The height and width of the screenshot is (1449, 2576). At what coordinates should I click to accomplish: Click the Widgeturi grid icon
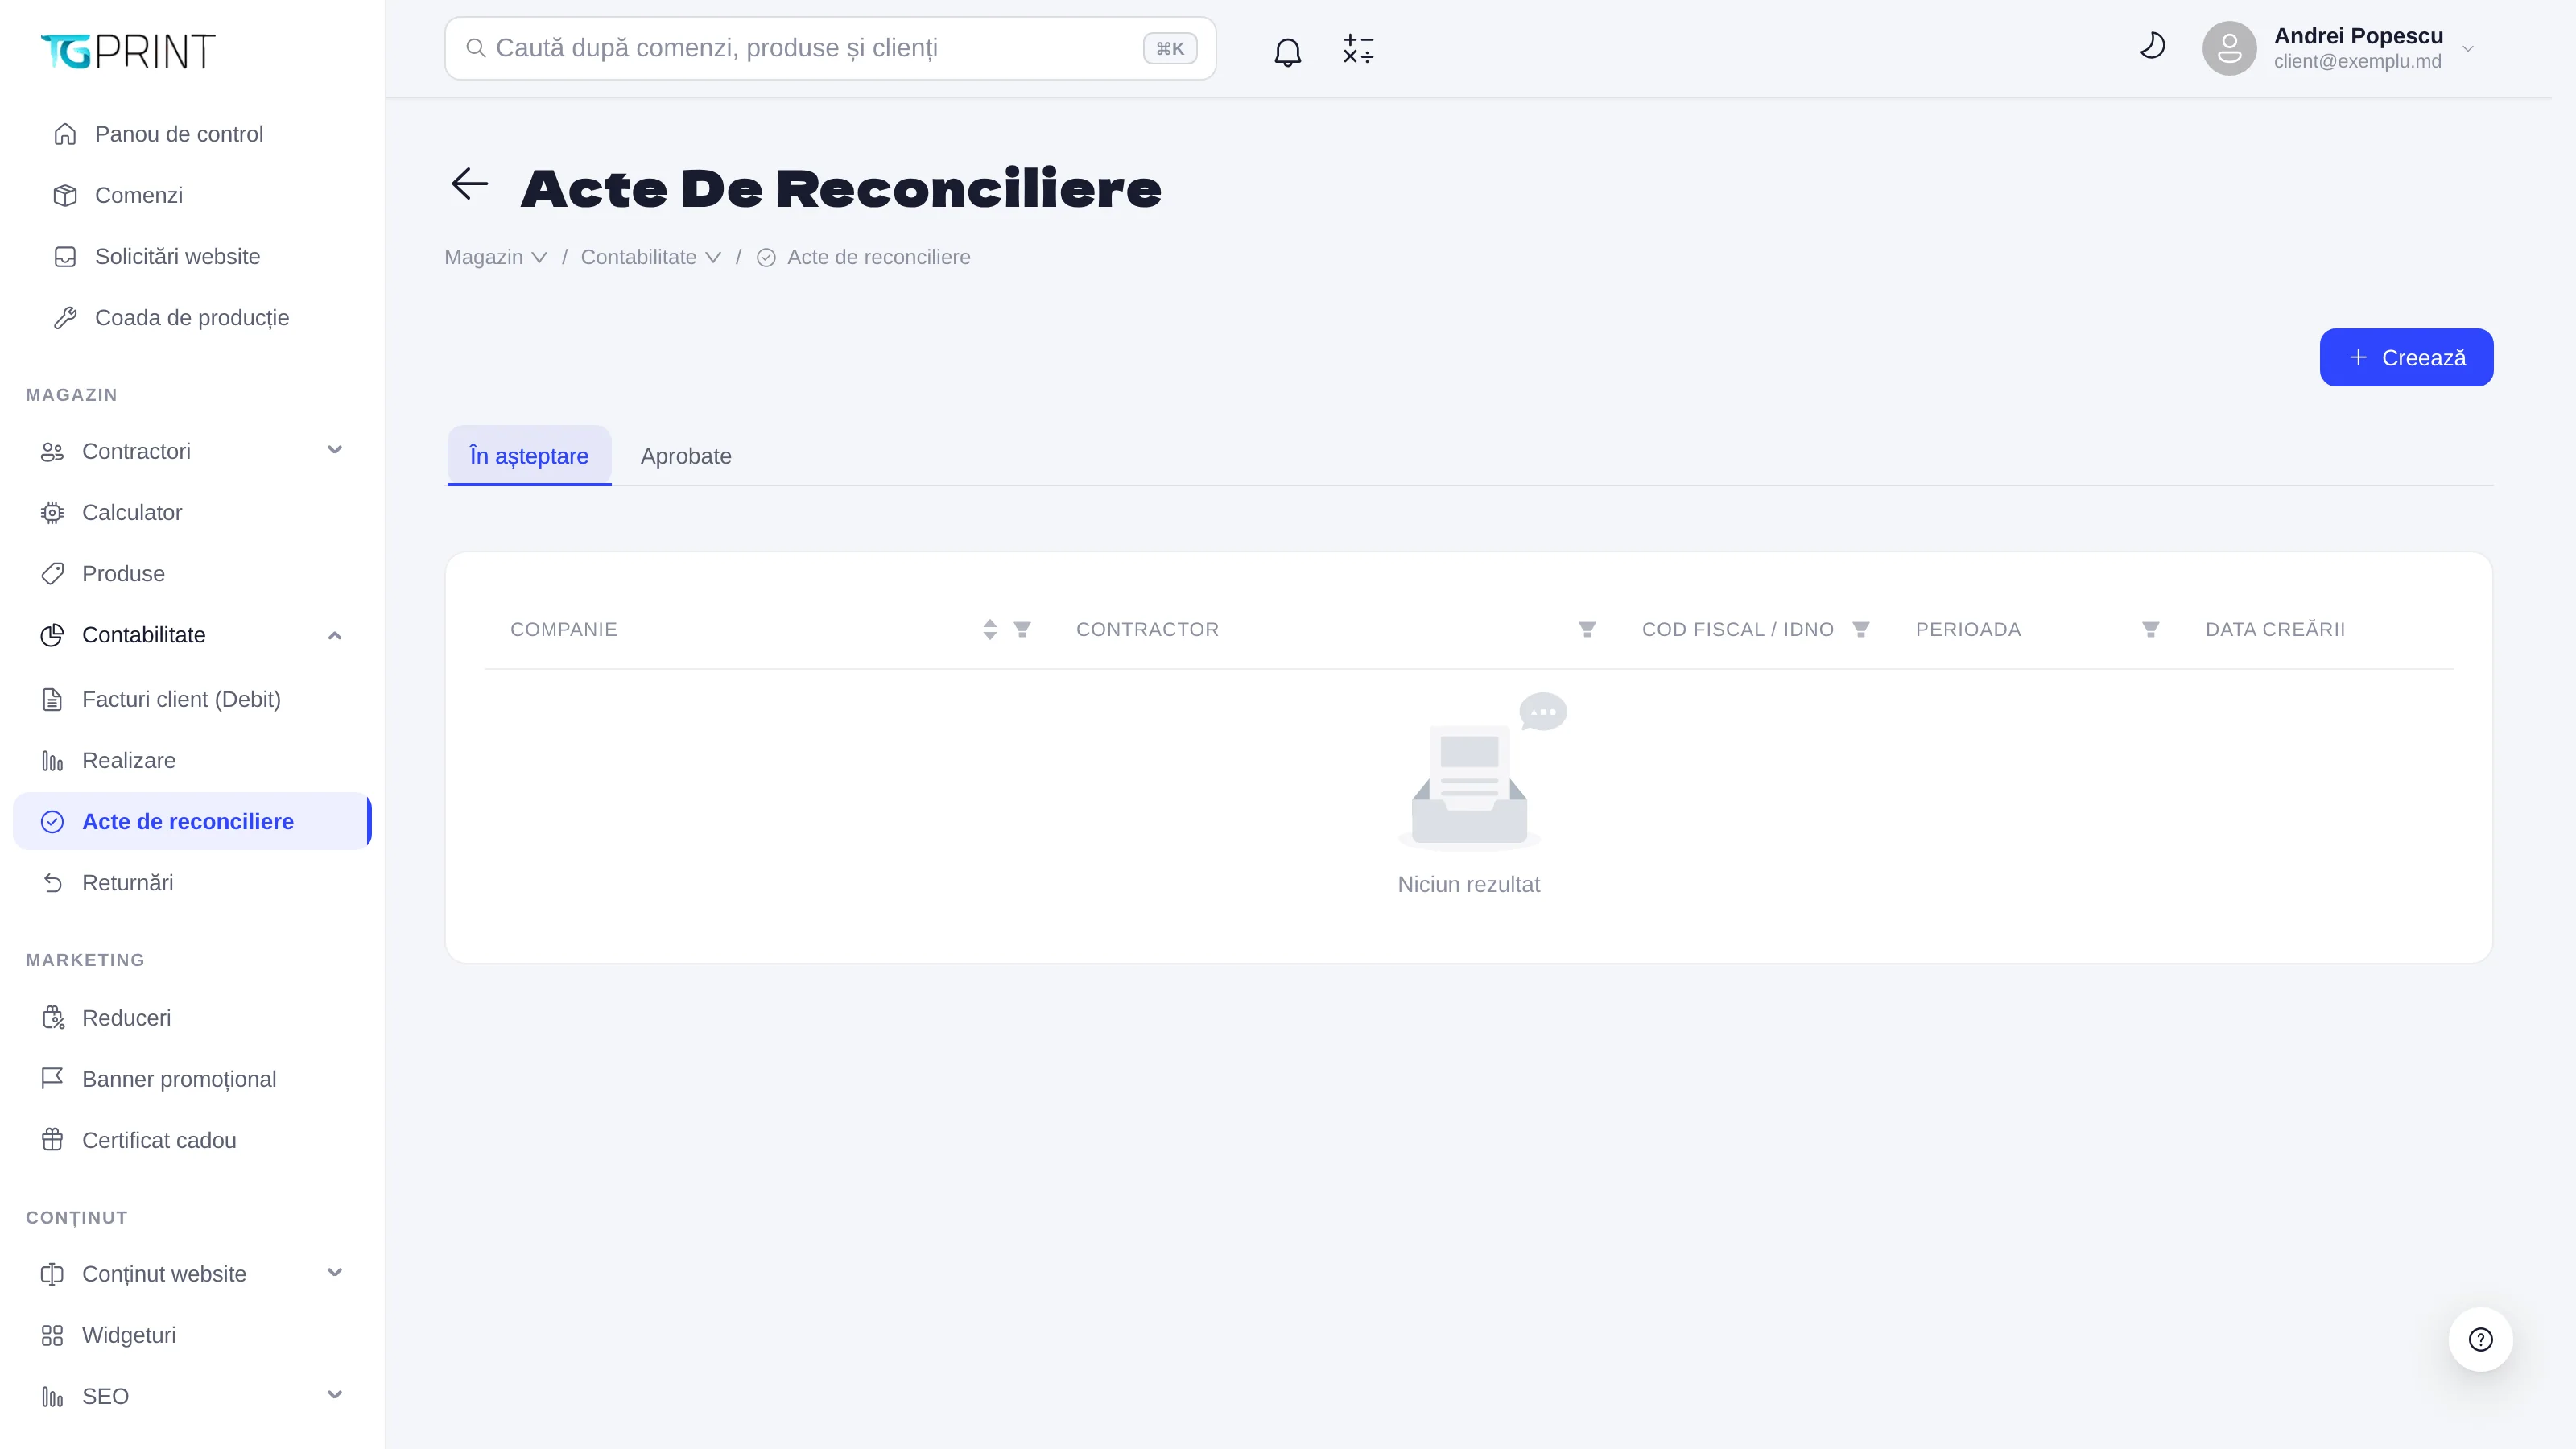(x=52, y=1335)
